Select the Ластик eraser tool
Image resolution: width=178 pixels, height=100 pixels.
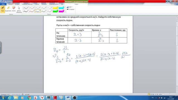pyautogui.click(x=14, y=9)
